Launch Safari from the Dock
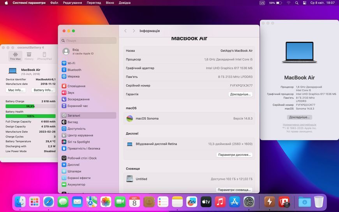 [49, 202]
